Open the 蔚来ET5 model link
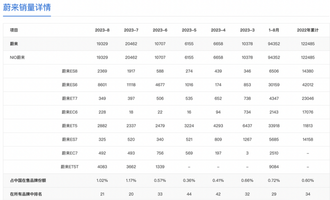The width and height of the screenshot is (330, 200). 70,126
